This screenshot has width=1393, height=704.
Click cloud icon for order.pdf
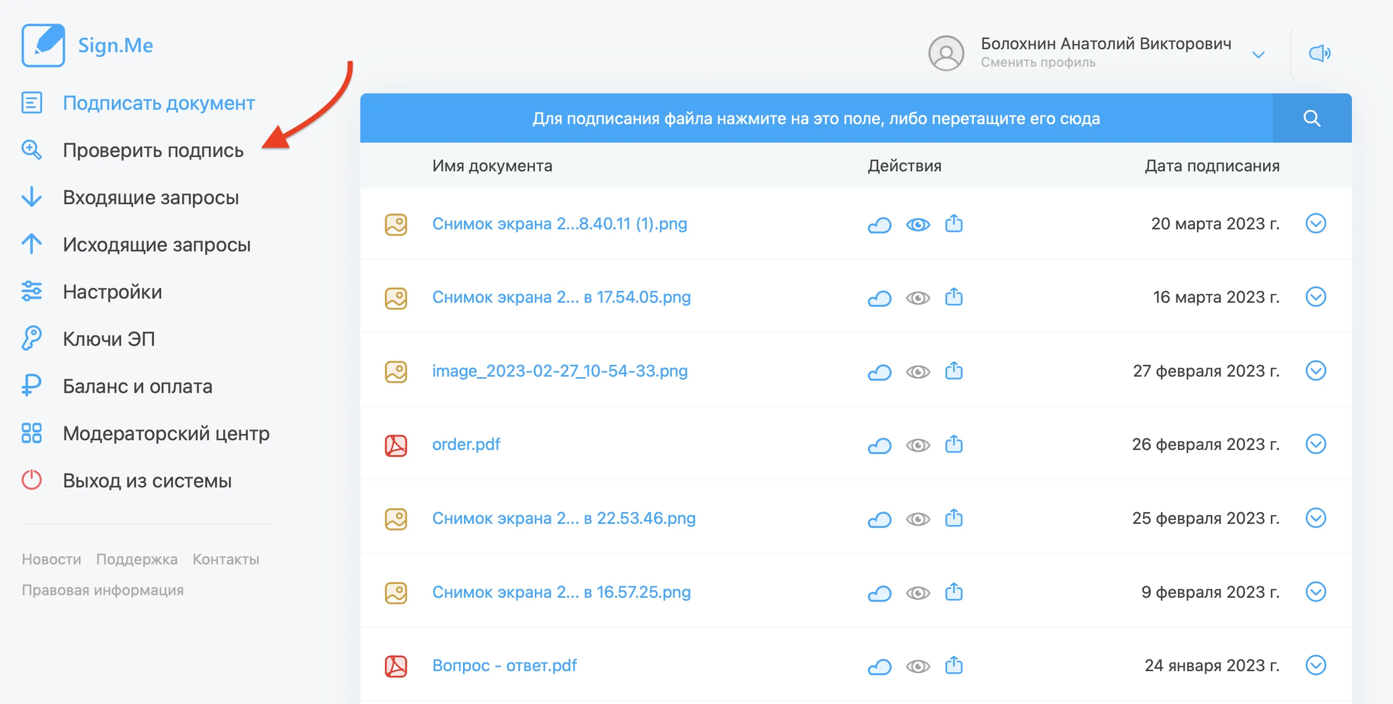point(879,445)
